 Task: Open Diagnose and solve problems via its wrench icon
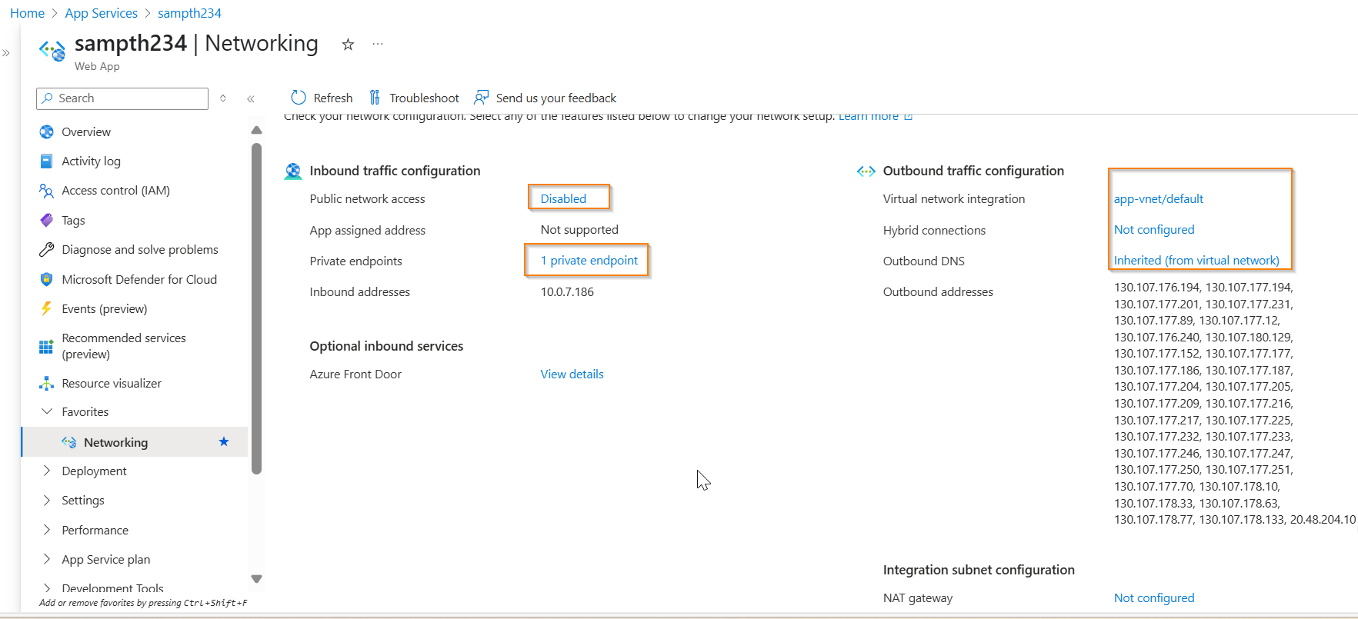pos(47,249)
